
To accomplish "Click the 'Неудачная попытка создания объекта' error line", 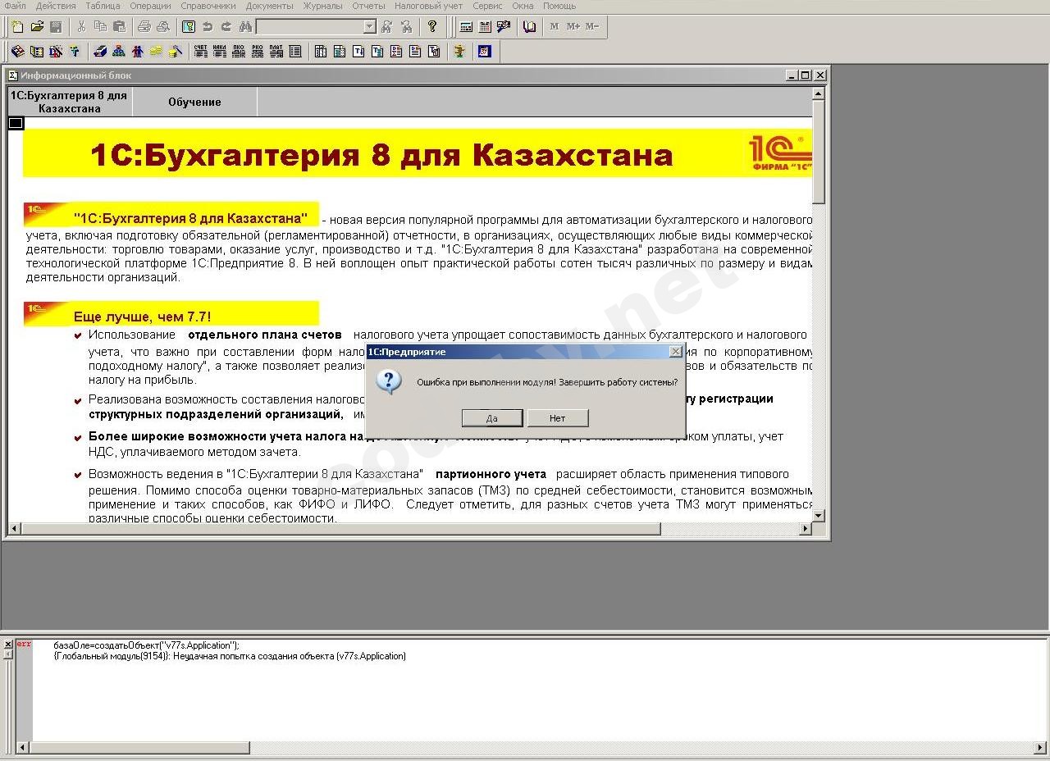I will [230, 656].
